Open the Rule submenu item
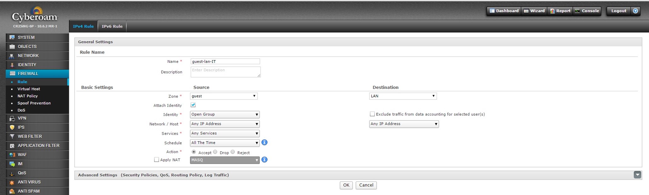The height and width of the screenshot is (195, 649). click(x=22, y=82)
